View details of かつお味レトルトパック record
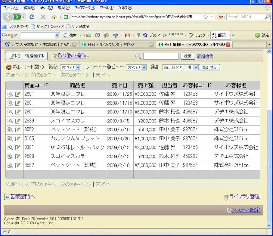This screenshot has height=236, width=273. click(x=10, y=147)
